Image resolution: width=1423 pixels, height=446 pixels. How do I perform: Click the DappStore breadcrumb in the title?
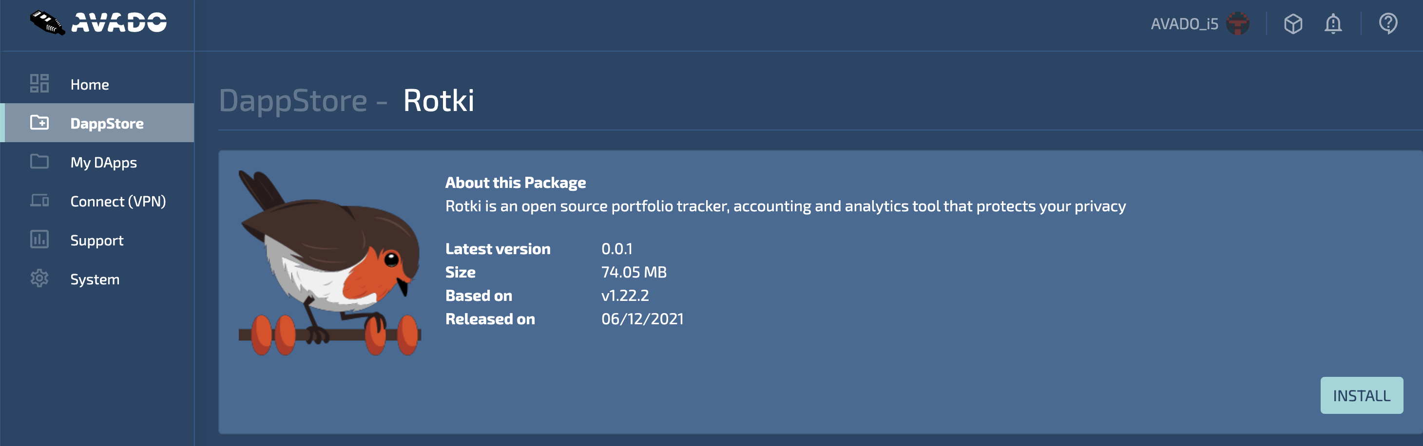pos(293,101)
